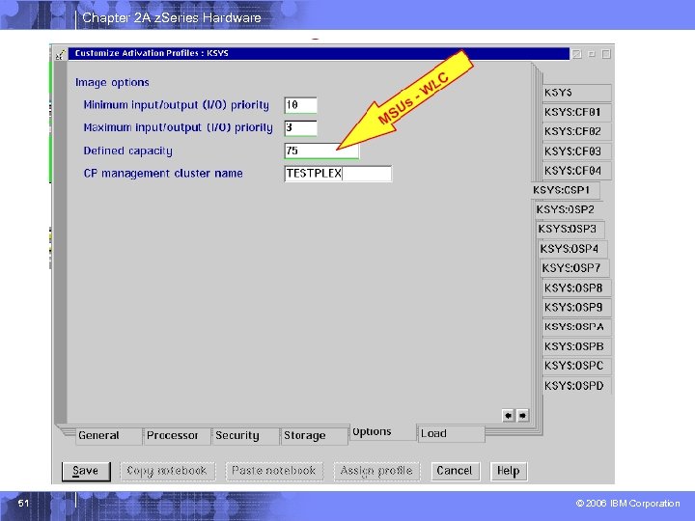Switch to the Security tab

tap(245, 436)
